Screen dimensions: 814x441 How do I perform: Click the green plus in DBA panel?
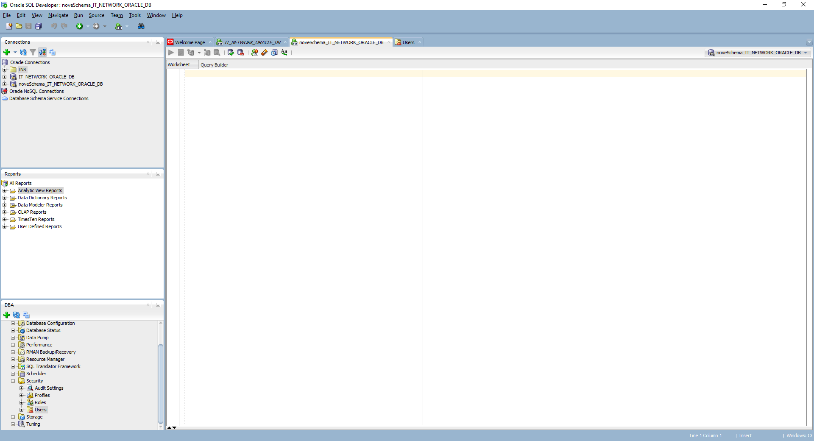click(x=7, y=315)
